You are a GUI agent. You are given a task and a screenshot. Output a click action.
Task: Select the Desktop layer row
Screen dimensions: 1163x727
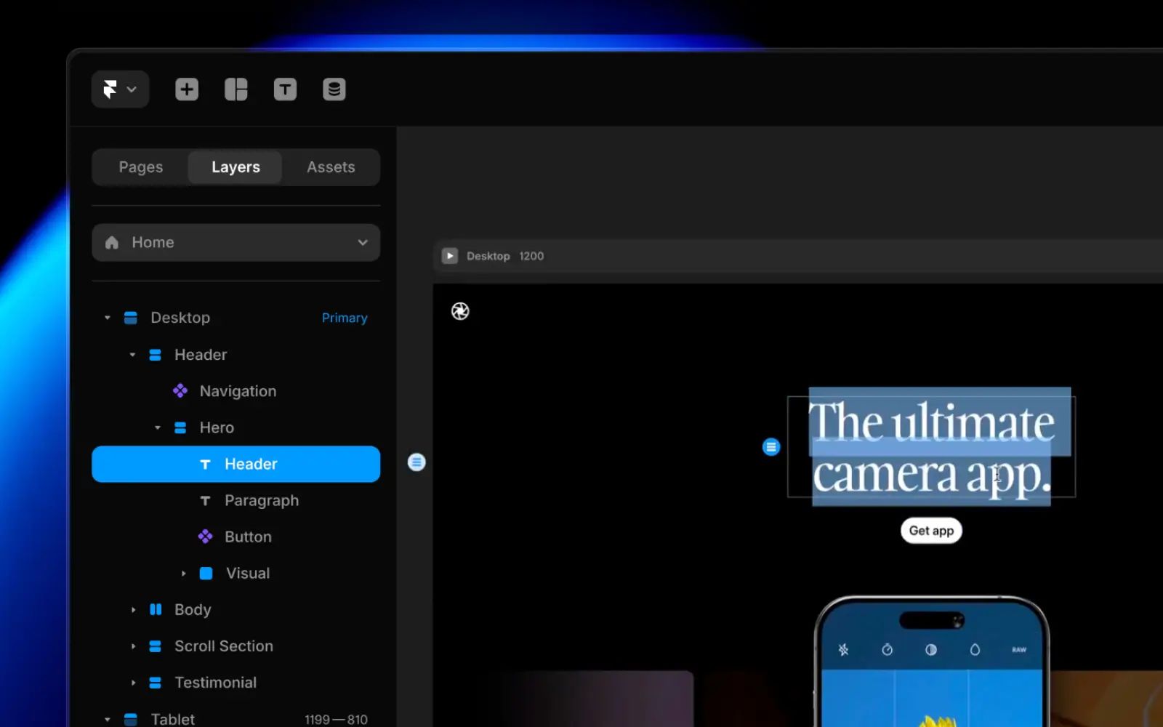tap(236, 318)
